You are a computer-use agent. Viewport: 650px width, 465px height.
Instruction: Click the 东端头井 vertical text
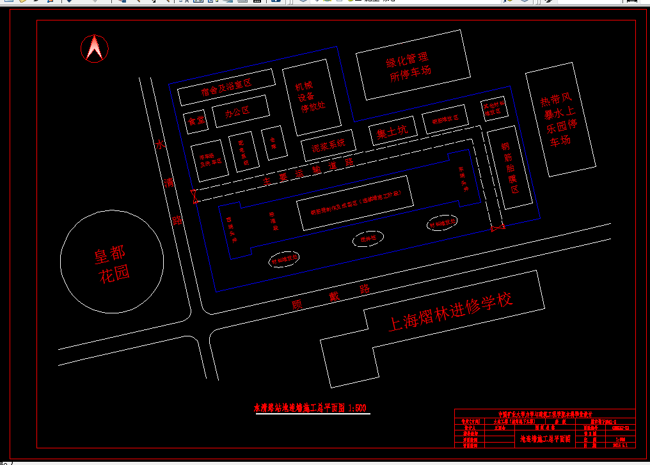tap(463, 179)
